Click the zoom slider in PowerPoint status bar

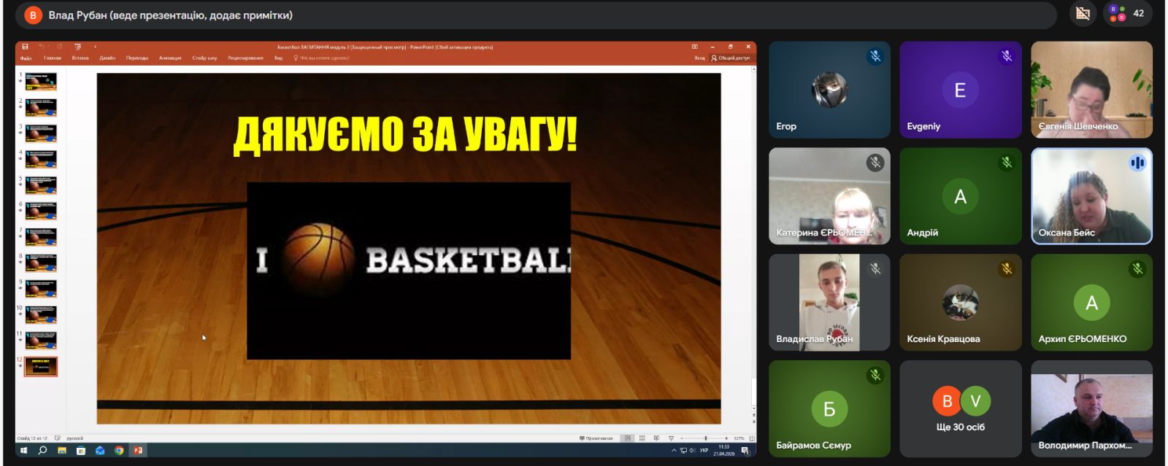(705, 438)
